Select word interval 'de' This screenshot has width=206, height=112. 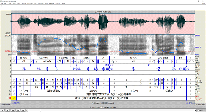(103, 58)
